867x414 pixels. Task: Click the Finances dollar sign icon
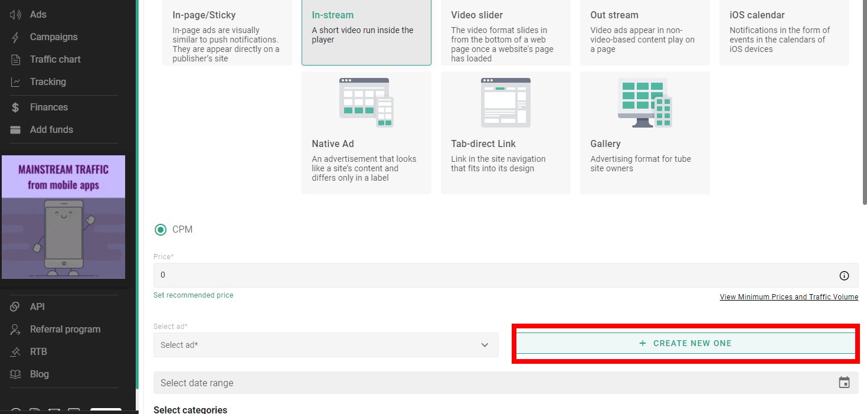16,107
